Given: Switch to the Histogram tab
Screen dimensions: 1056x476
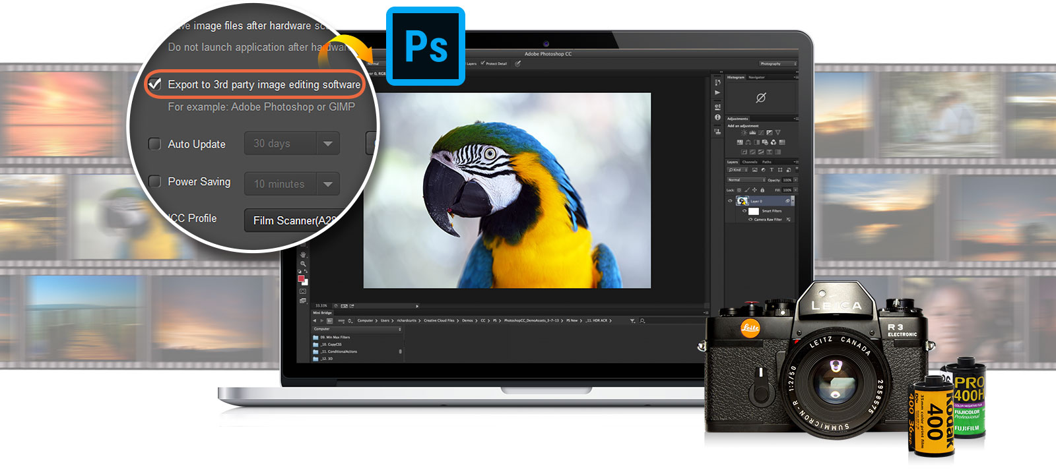Looking at the screenshot, I should pos(736,77).
